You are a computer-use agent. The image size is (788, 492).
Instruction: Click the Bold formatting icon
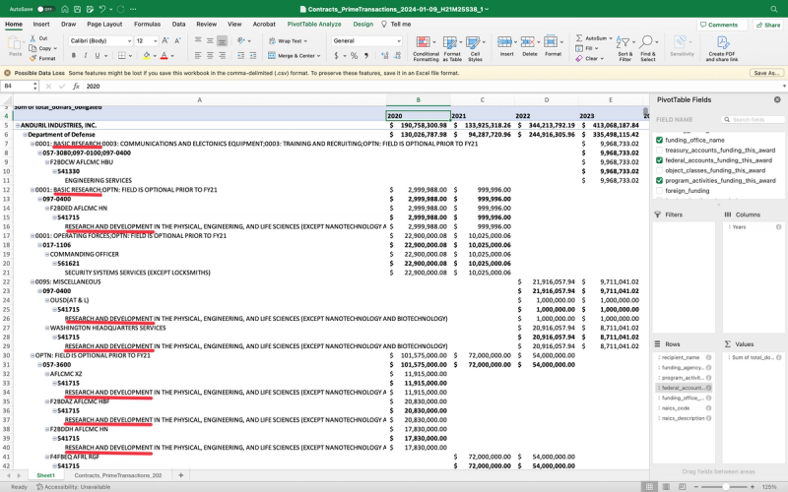(x=75, y=55)
